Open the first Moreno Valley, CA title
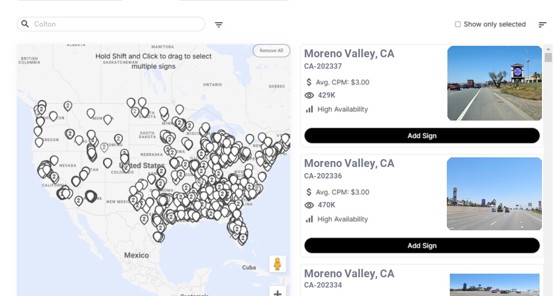 pos(349,54)
